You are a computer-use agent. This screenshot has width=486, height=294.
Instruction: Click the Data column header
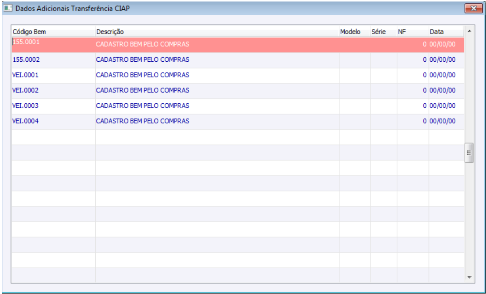tap(446, 32)
